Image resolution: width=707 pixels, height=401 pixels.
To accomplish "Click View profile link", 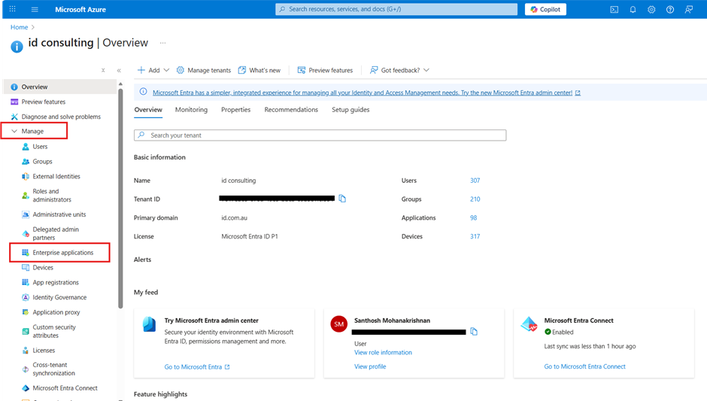I will [x=370, y=366].
